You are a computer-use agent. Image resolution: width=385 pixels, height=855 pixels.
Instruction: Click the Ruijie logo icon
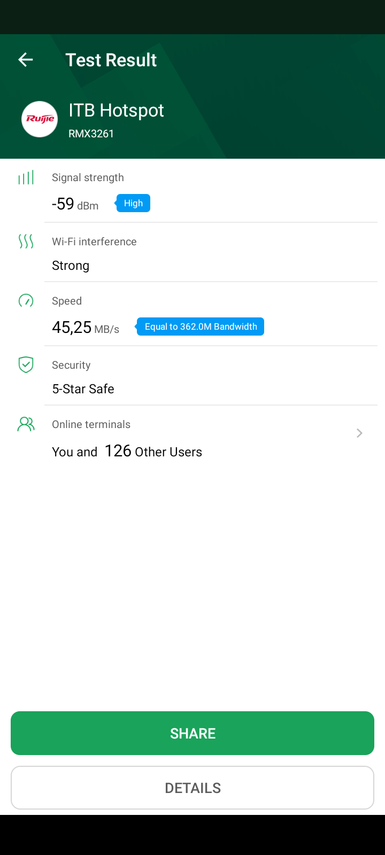40,119
